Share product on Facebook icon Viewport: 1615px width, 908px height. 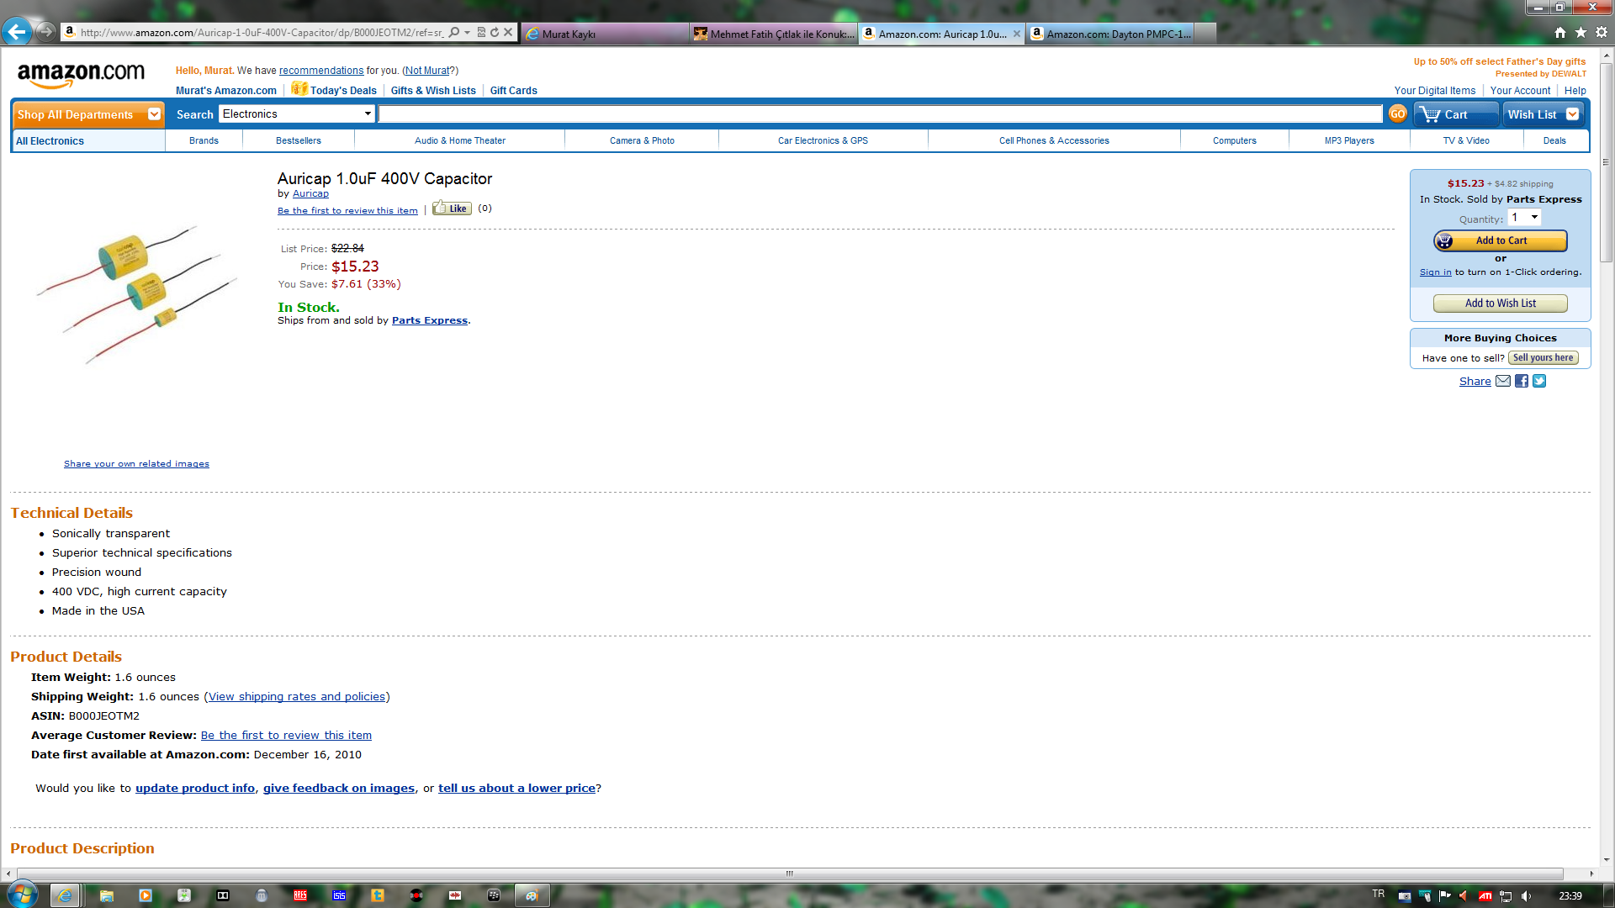click(x=1522, y=381)
